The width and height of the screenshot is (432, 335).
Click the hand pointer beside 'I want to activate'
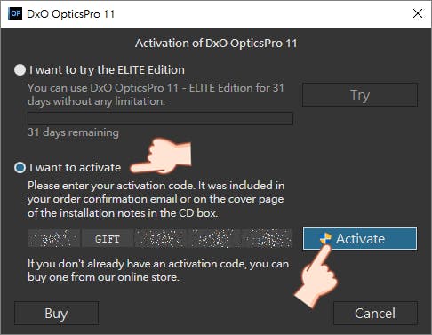pyautogui.click(x=162, y=156)
